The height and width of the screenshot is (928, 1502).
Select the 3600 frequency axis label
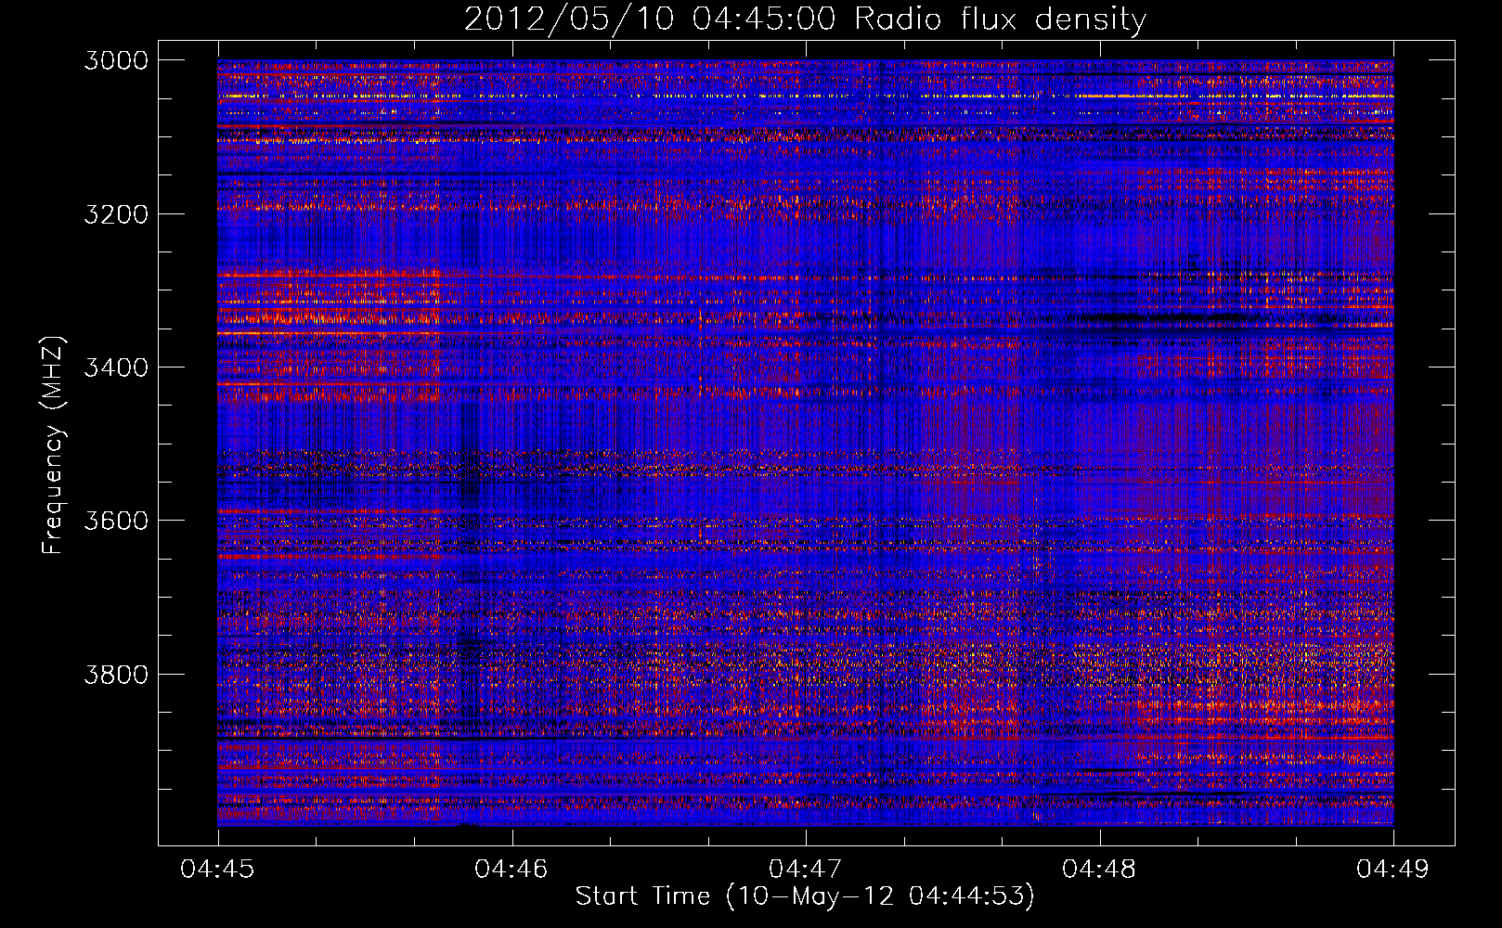click(x=116, y=521)
